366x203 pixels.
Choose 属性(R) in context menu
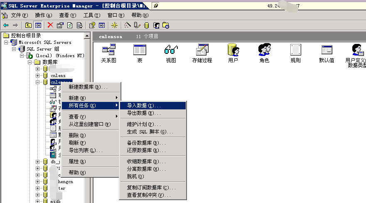click(x=91, y=161)
